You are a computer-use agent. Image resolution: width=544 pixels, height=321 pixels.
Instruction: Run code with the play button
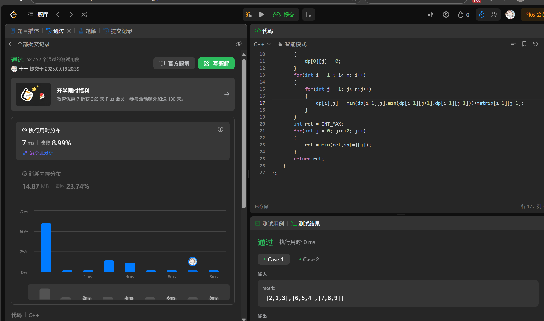click(261, 14)
